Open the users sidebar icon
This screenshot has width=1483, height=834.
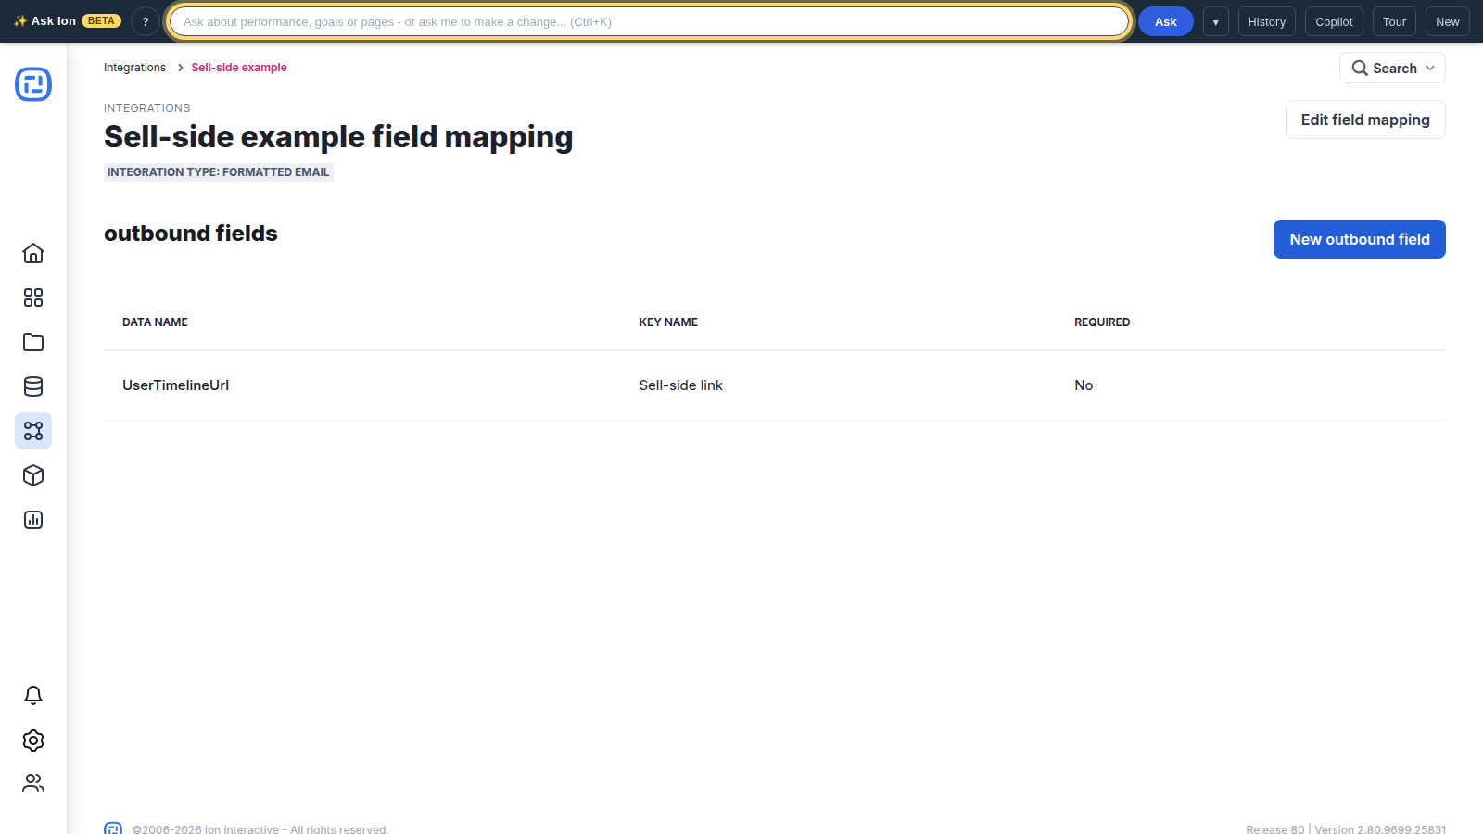(x=33, y=784)
